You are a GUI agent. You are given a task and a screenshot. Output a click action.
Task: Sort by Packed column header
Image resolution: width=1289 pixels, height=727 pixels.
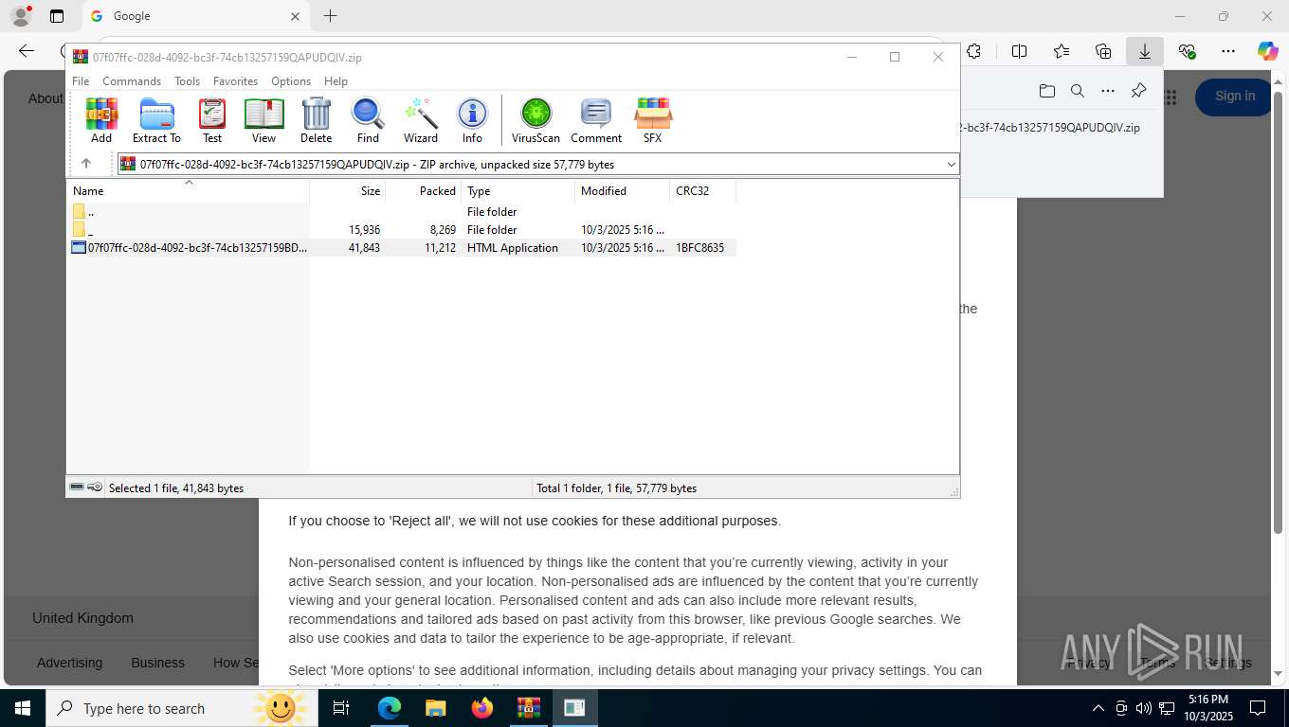tap(424, 190)
